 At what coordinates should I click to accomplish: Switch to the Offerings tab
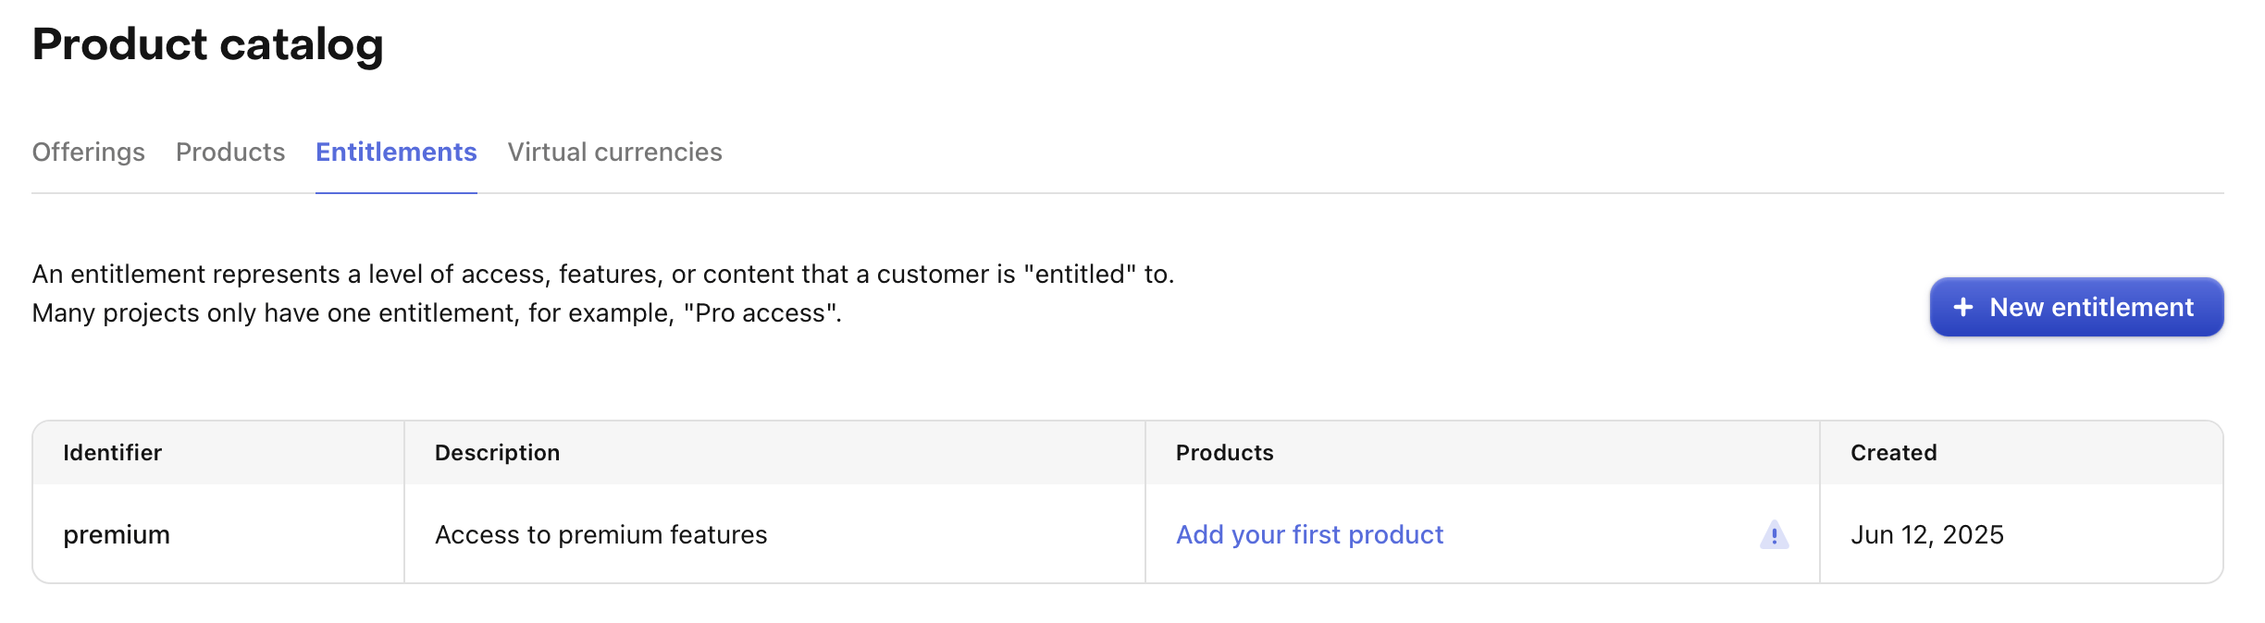tap(88, 152)
